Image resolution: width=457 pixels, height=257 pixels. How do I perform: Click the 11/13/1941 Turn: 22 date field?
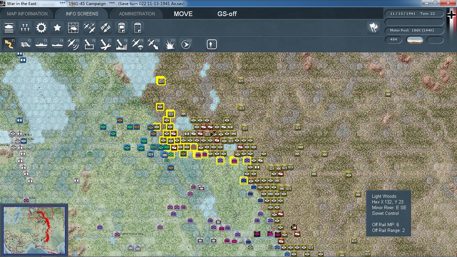(415, 13)
